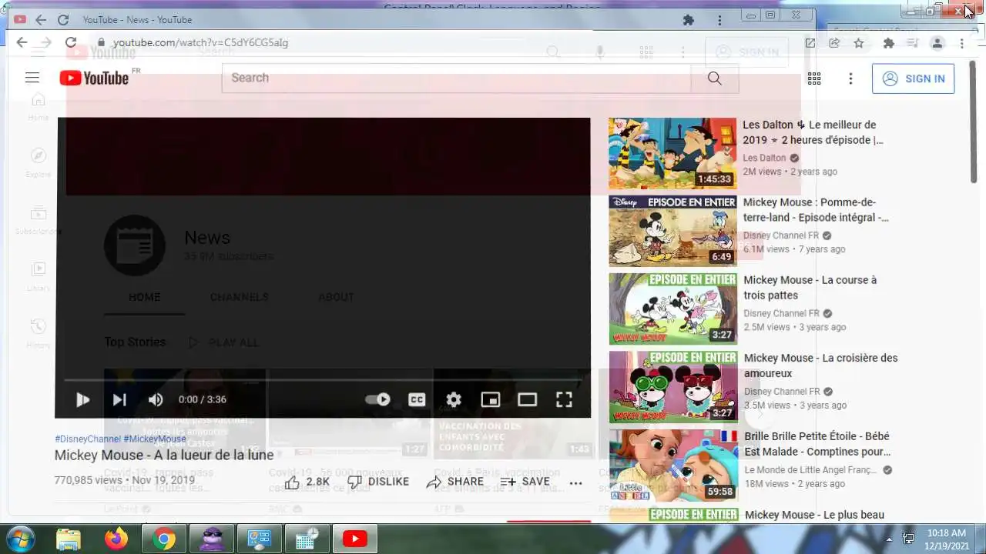The height and width of the screenshot is (554, 986).
Task: Play the video
Action: pos(82,399)
